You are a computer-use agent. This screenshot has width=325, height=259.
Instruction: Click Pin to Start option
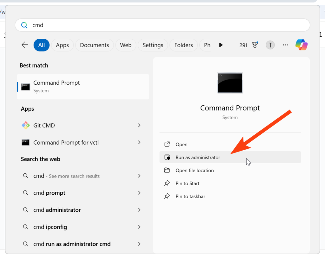[x=187, y=184]
